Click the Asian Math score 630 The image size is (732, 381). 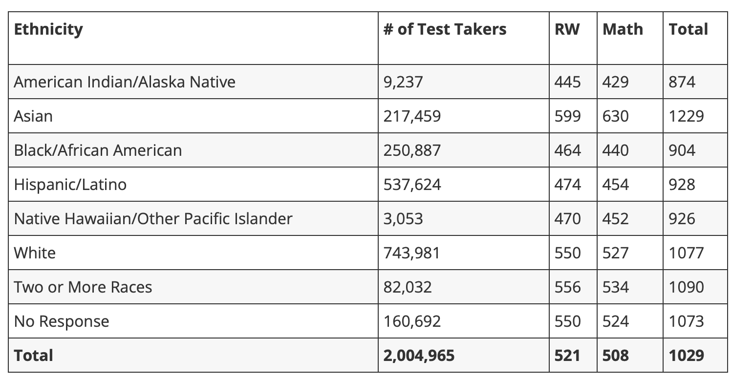[615, 116]
